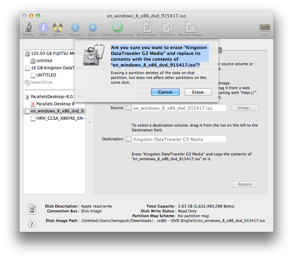Select the en_windows_8_x86_dvd_9 disk image row
Image resolution: width=293 pixels, height=259 pixels.
(x=54, y=111)
